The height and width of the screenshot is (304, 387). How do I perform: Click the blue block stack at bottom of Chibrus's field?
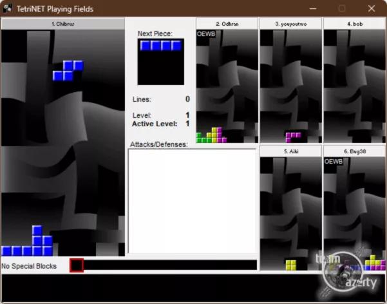[27, 241]
